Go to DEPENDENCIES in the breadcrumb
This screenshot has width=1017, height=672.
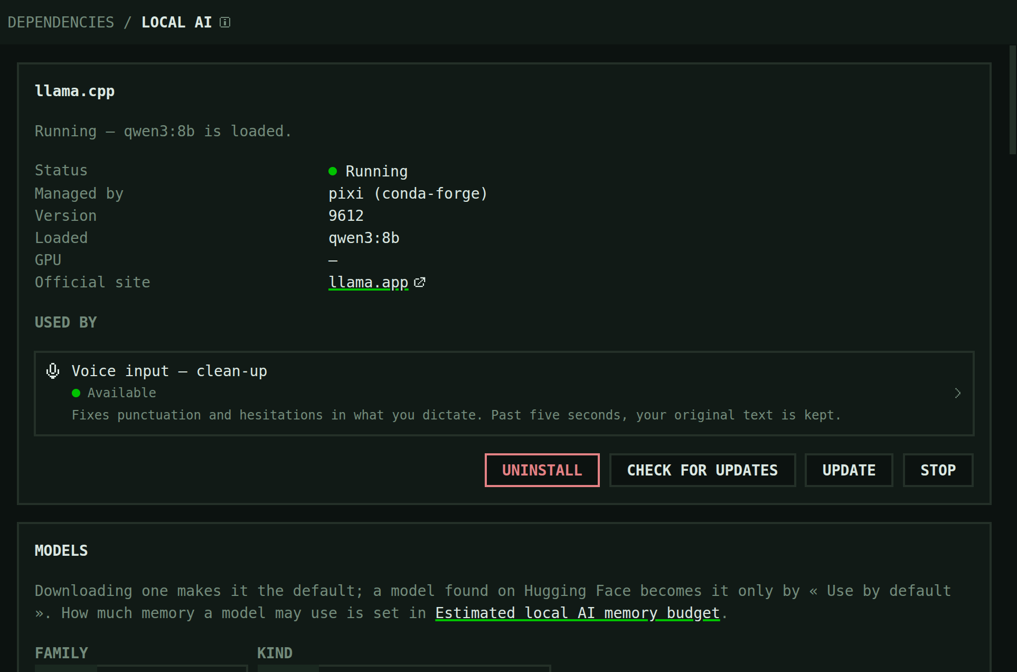point(61,22)
